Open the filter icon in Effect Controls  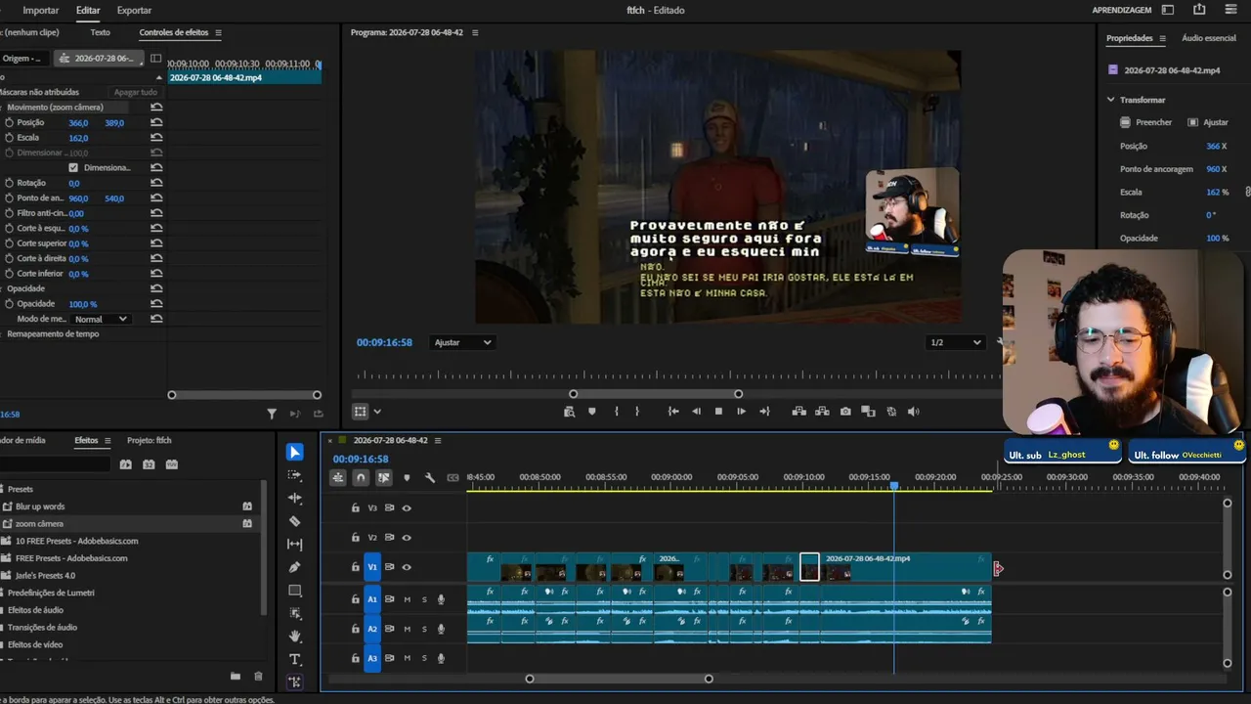(x=272, y=415)
